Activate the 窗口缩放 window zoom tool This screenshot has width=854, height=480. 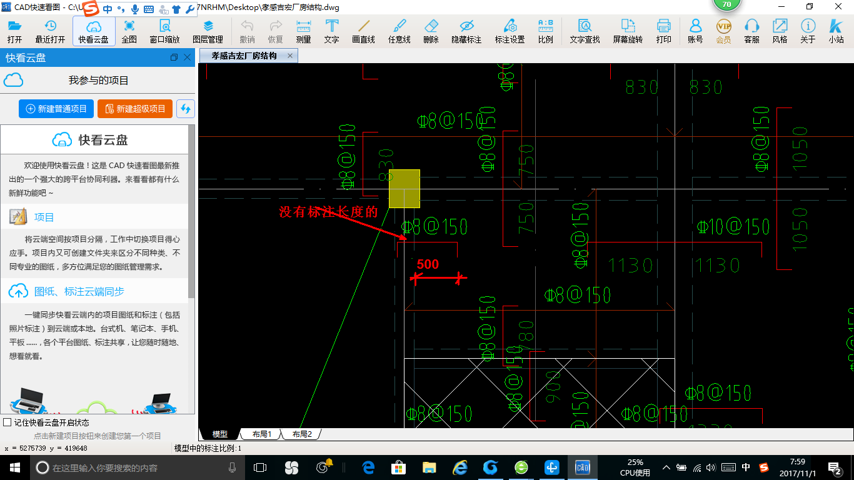(x=165, y=31)
